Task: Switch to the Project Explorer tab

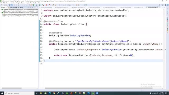Action: 13,7
